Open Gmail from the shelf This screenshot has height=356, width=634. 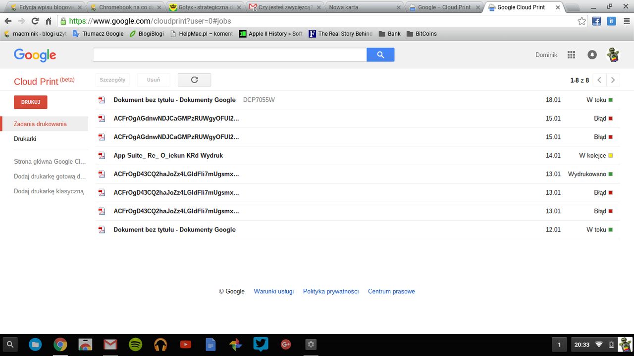pos(110,345)
